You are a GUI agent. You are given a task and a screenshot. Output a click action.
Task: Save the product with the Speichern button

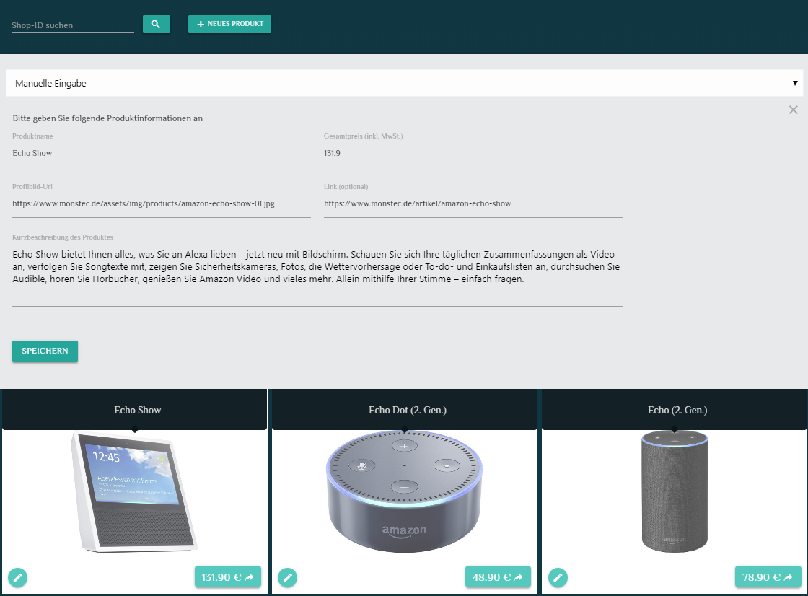pos(45,351)
